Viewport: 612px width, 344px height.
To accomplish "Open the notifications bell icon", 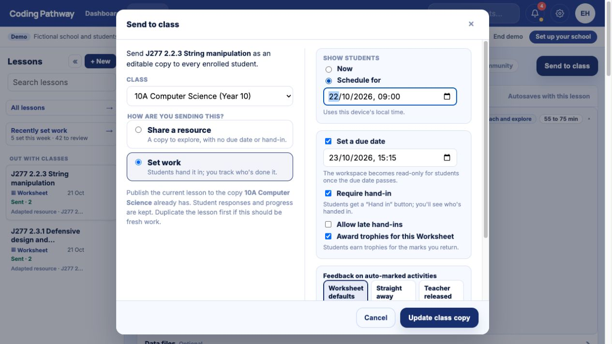I will [x=535, y=14].
